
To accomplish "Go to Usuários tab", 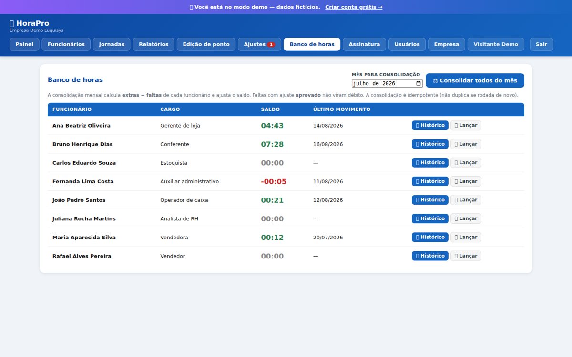I will (x=407, y=44).
